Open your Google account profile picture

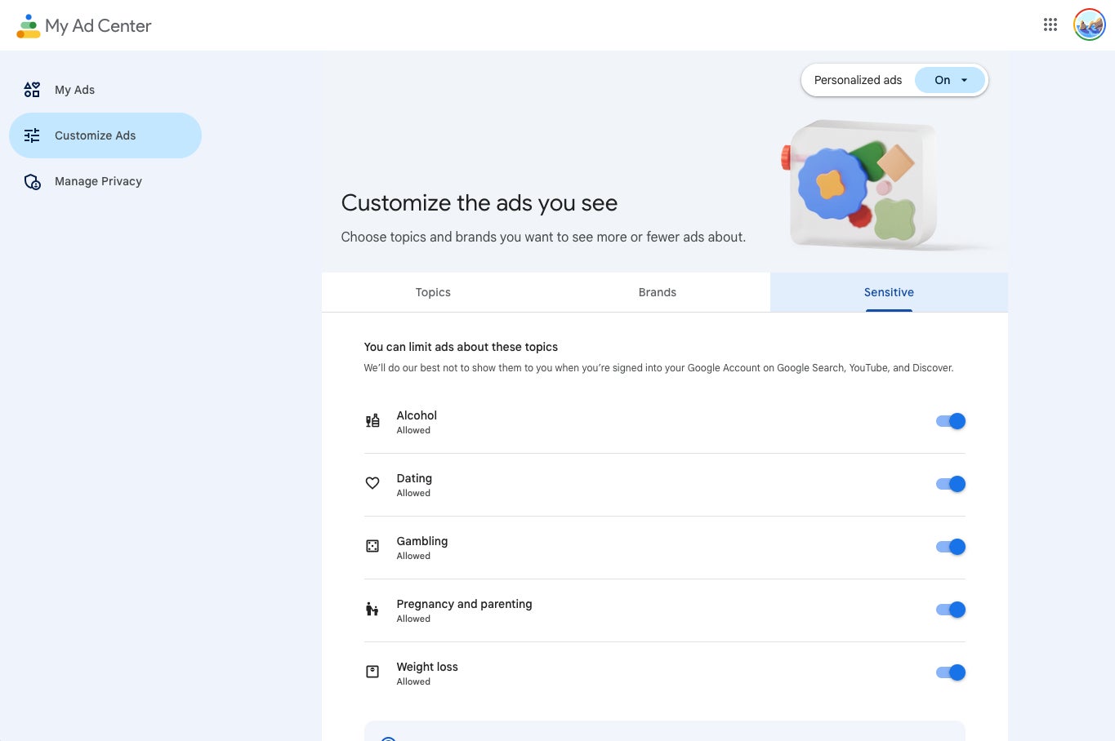tap(1089, 24)
